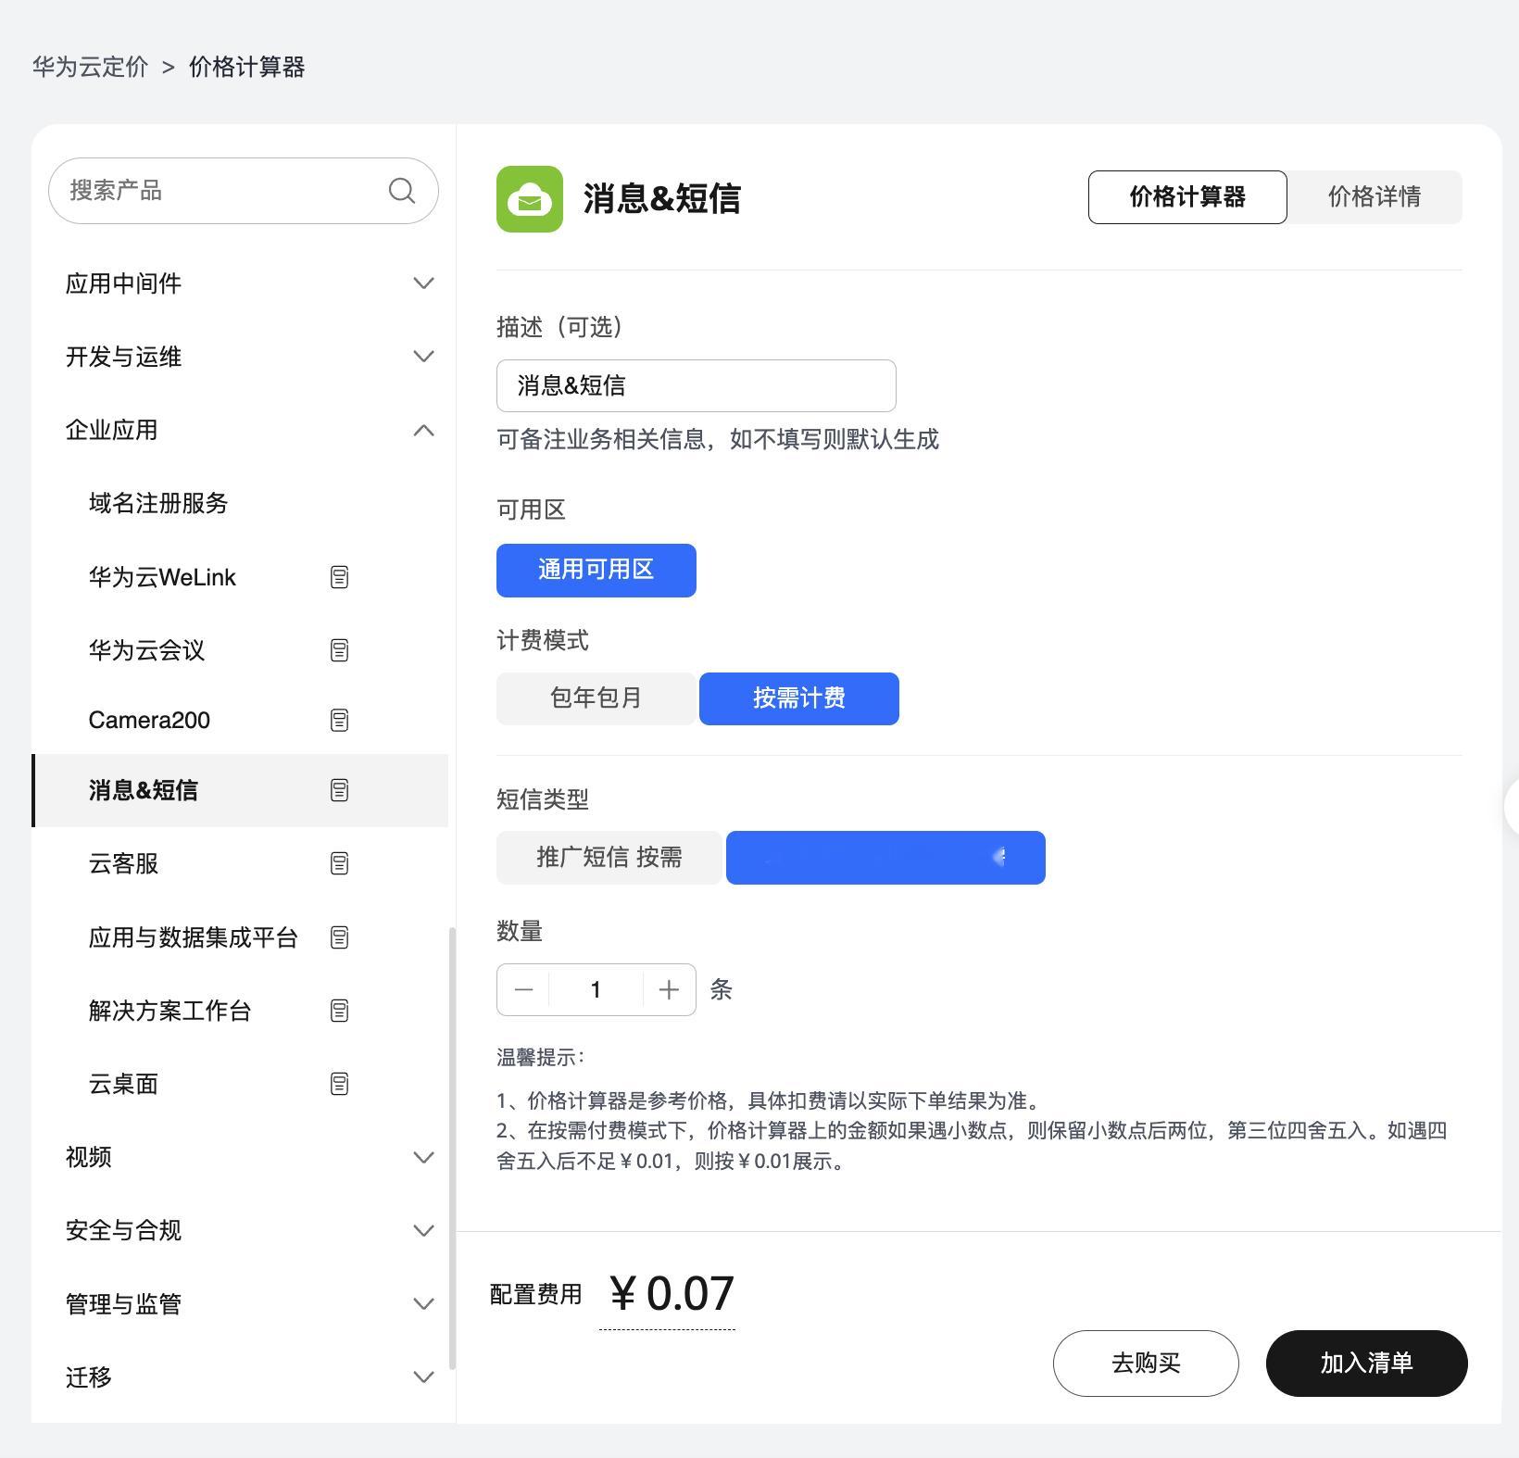1519x1458 pixels.
Task: Click calculator icon beside Camera200
Action: (339, 720)
